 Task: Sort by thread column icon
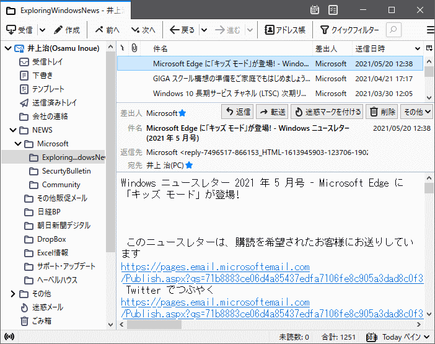[123, 48]
